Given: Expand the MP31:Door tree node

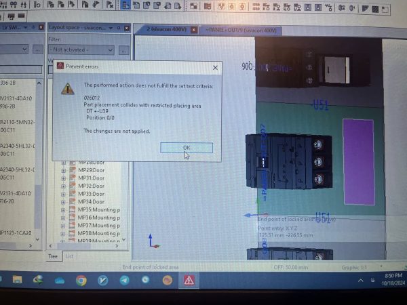Looking at the screenshot, I should click(63, 178).
